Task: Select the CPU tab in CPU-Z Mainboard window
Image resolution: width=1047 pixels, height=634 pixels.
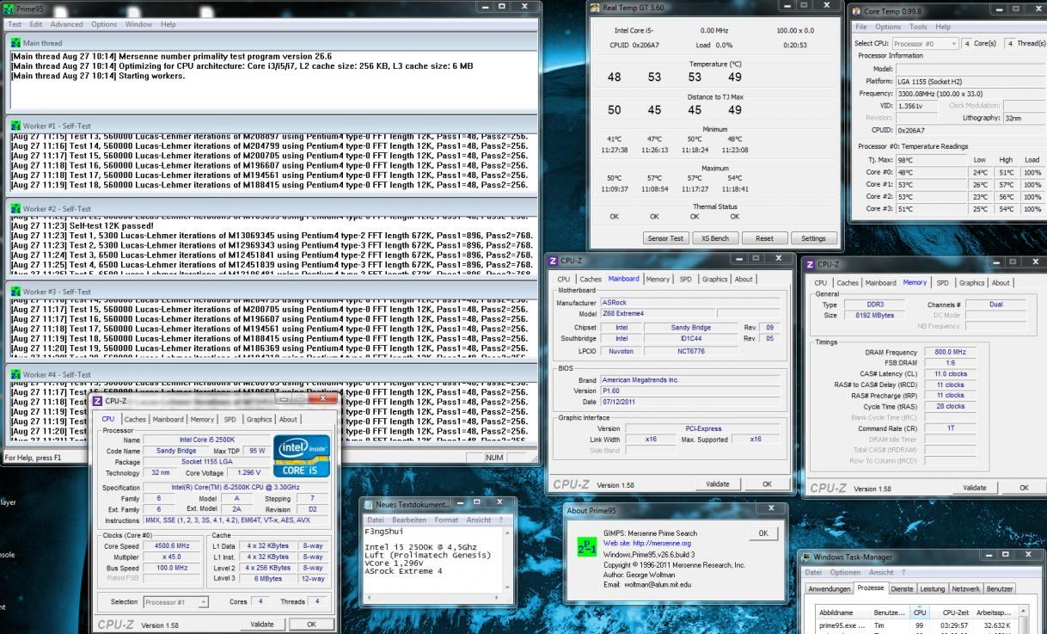Action: click(565, 279)
